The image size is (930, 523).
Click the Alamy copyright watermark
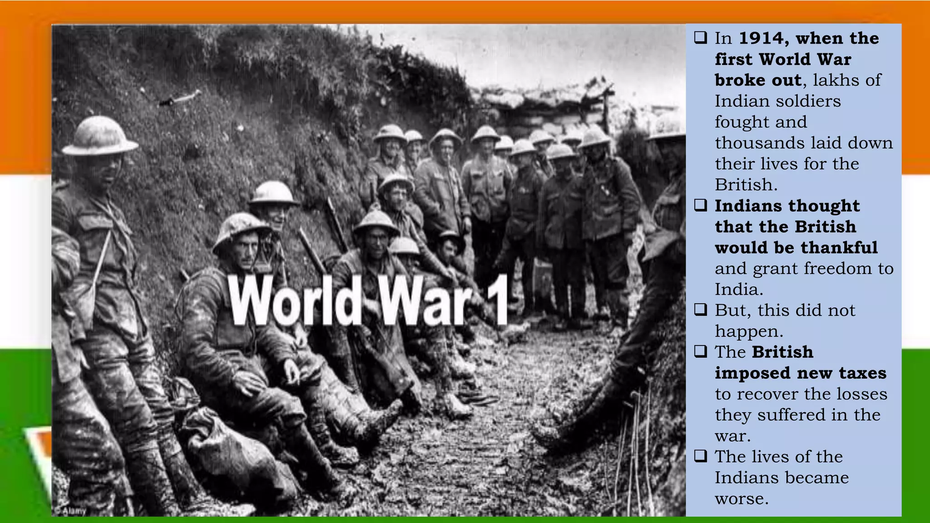(x=70, y=511)
